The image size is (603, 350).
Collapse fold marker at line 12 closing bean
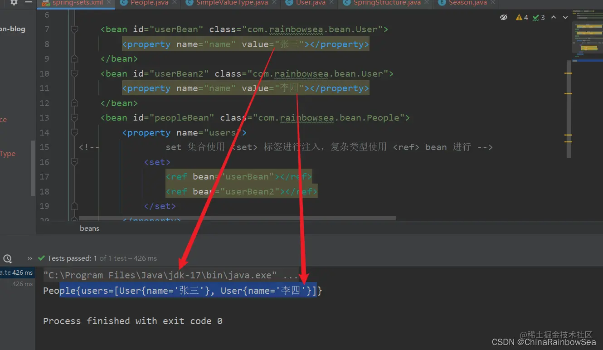(x=74, y=103)
